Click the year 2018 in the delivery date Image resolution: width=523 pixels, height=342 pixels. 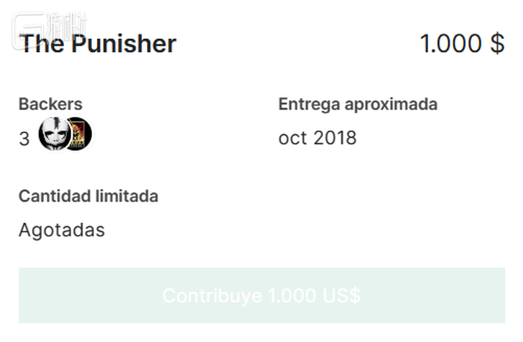[x=335, y=137]
